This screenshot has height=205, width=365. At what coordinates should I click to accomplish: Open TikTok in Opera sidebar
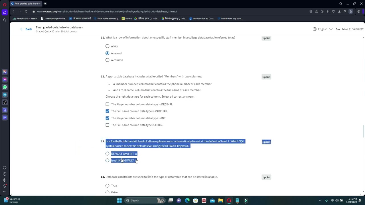pos(5,102)
